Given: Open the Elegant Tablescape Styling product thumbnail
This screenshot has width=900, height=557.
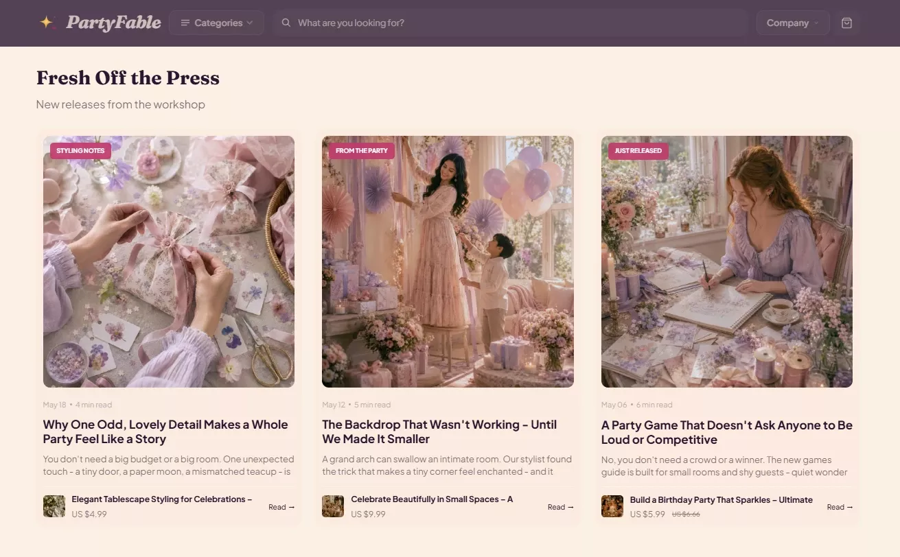Looking at the screenshot, I should (54, 506).
